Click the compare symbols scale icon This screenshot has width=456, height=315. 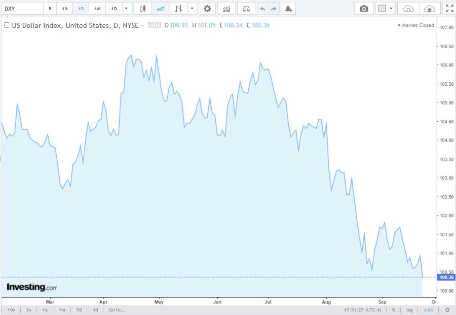tap(246, 9)
